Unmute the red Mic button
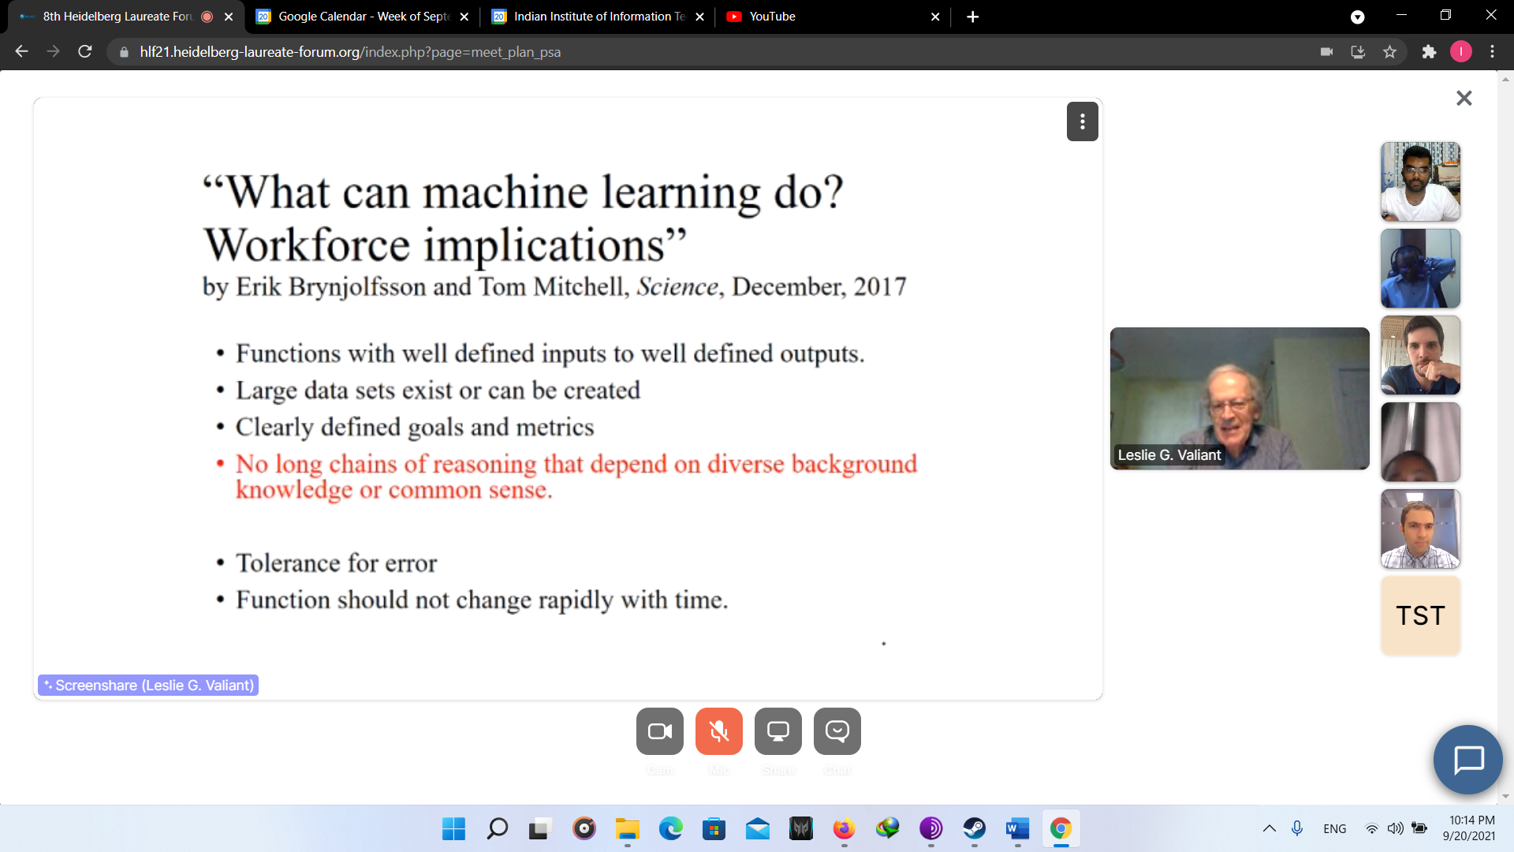1514x852 pixels. click(718, 731)
